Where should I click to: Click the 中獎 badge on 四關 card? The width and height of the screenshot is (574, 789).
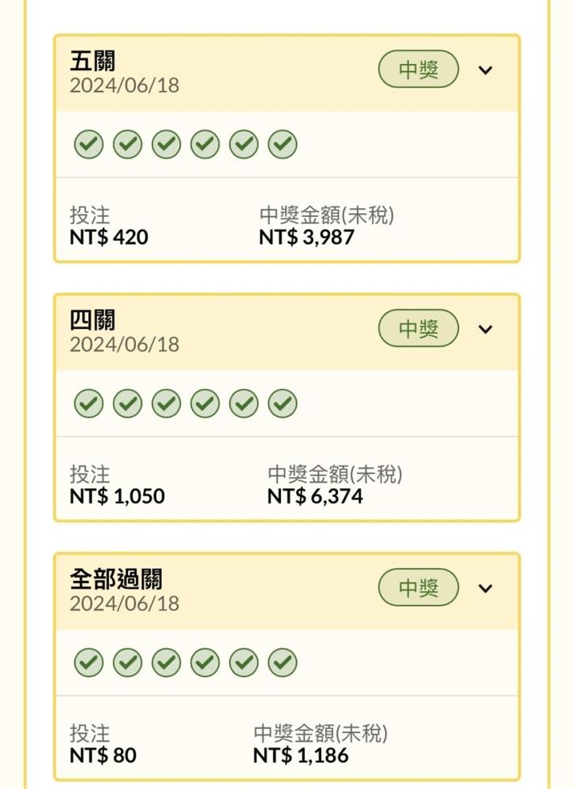pos(418,328)
